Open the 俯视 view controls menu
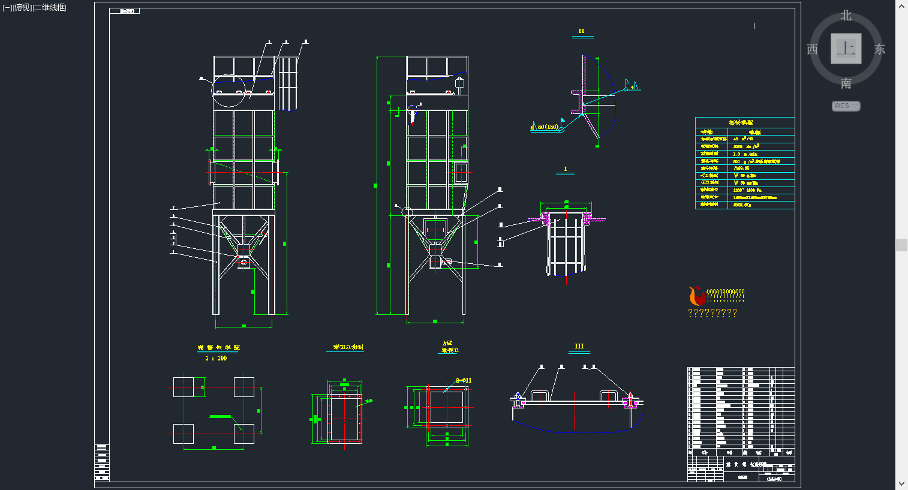This screenshot has height=490, width=908. [22, 7]
